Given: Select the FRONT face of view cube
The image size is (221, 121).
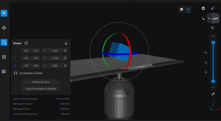Looking at the screenshot, I should (x=215, y=19).
